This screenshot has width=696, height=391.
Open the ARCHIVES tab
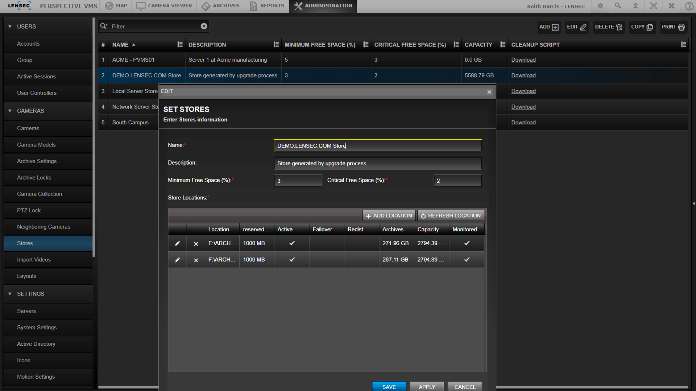click(x=220, y=6)
